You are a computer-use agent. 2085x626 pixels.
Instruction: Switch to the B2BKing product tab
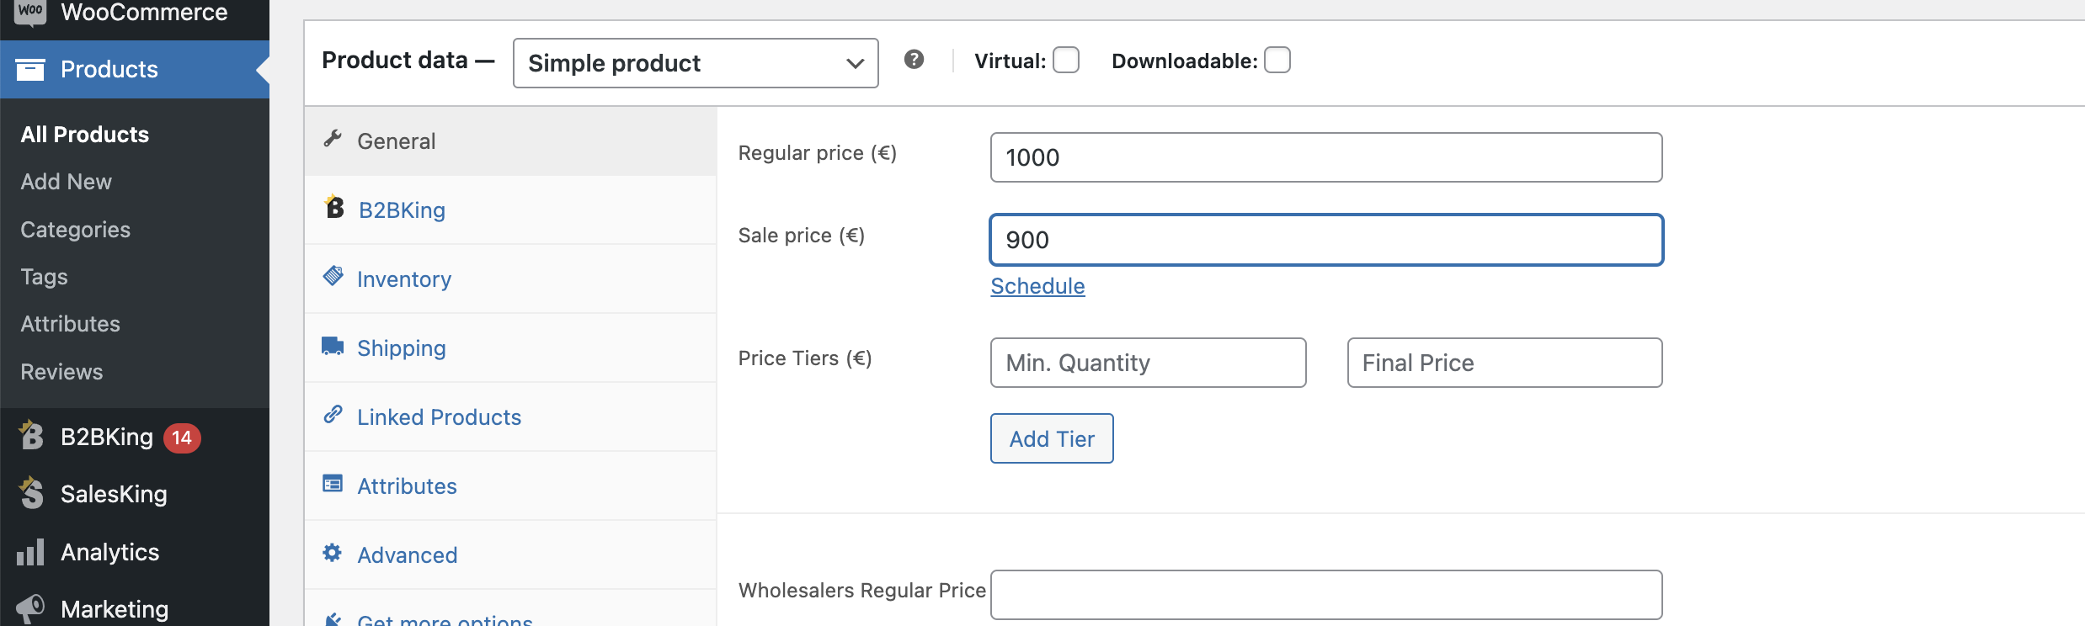click(x=510, y=210)
